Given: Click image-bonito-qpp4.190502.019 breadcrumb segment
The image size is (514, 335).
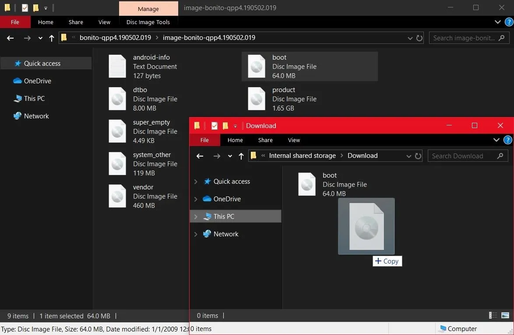Looking at the screenshot, I should click(209, 37).
